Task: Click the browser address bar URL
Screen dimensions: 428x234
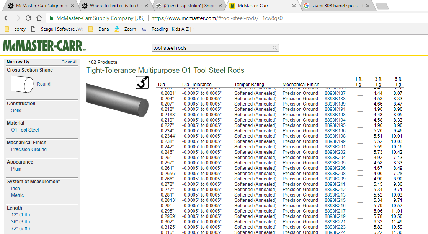Action: click(x=217, y=18)
